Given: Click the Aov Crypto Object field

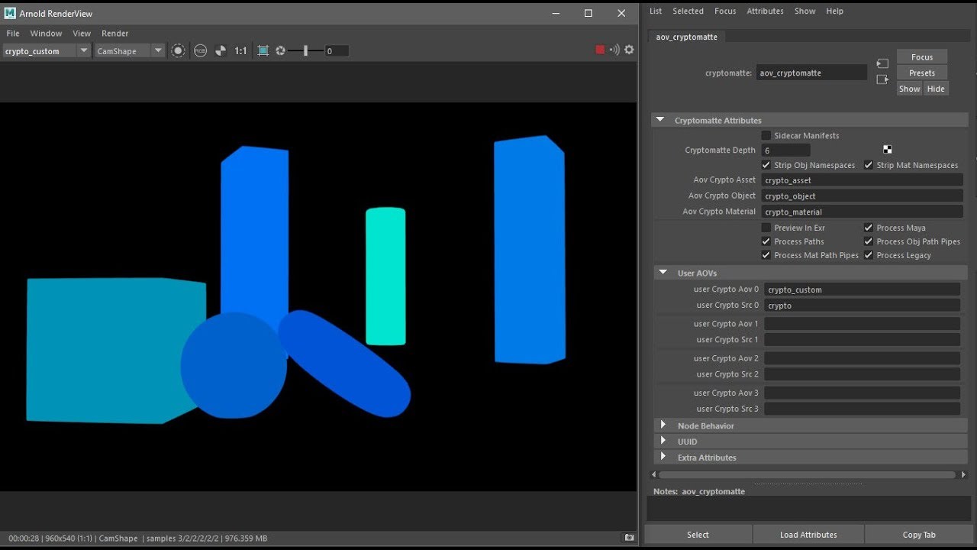Looking at the screenshot, I should coord(862,196).
